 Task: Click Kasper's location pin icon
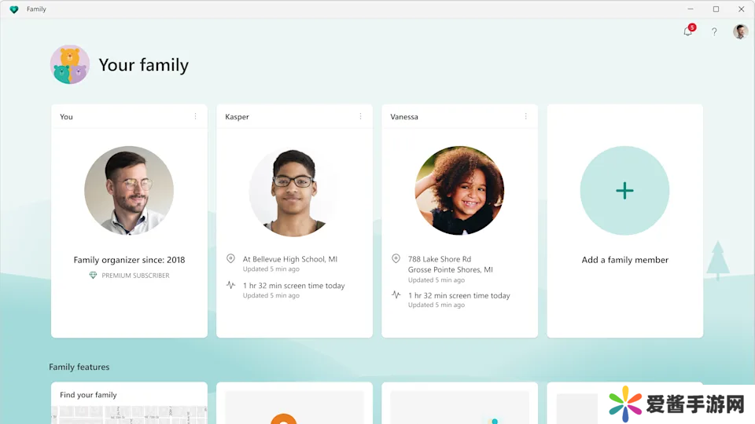click(230, 258)
